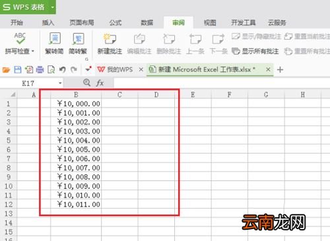The height and width of the screenshot is (241, 330).
Task: Click the select-all corner of the grid
Action: tap(9, 94)
